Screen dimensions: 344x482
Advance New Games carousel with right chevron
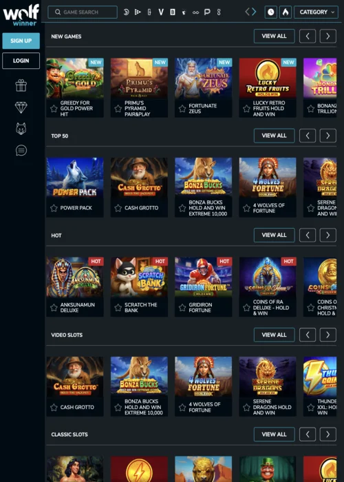[x=328, y=36]
